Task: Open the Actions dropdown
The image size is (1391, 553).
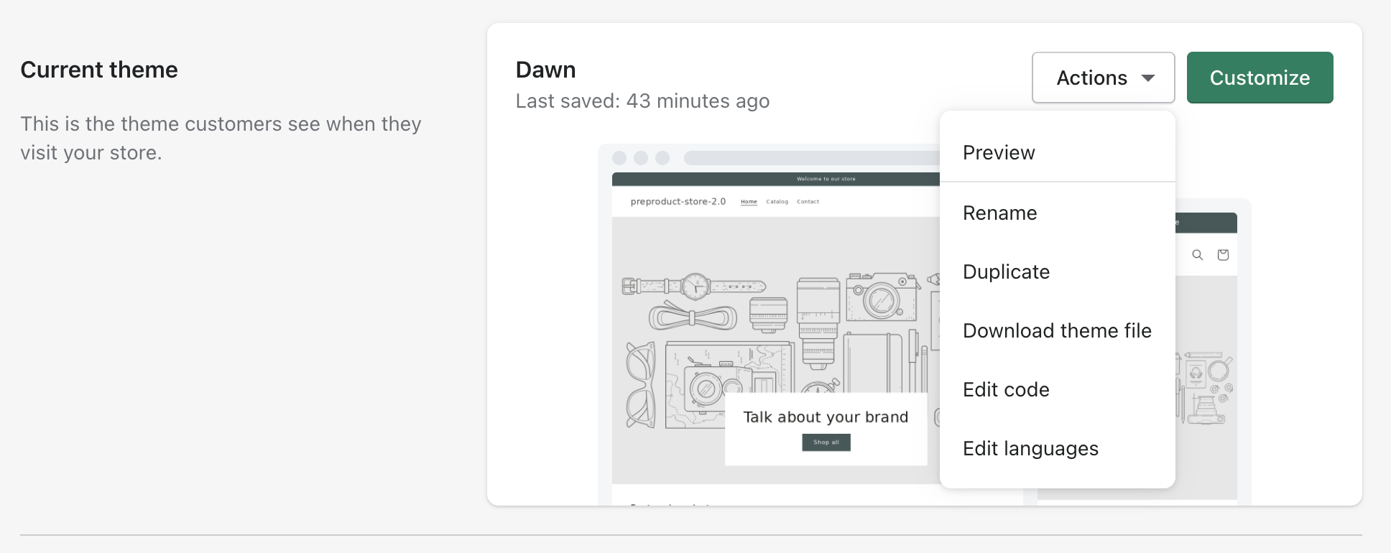Action: click(x=1103, y=78)
